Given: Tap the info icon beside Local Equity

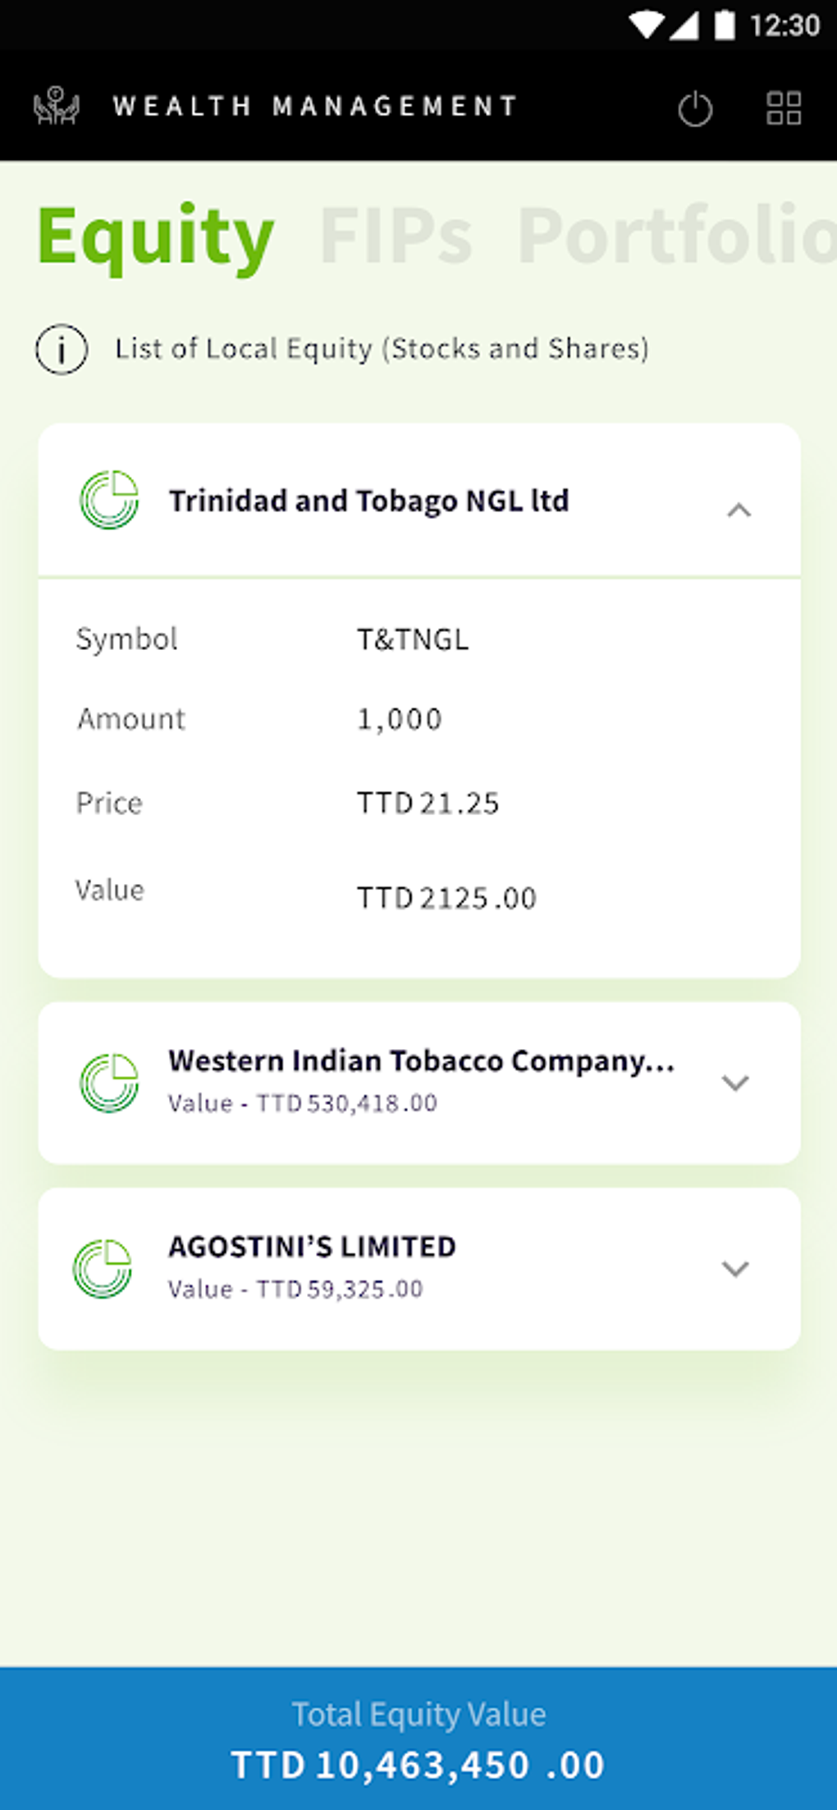Looking at the screenshot, I should pyautogui.click(x=62, y=350).
